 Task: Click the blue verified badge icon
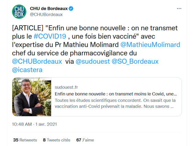click(x=71, y=9)
